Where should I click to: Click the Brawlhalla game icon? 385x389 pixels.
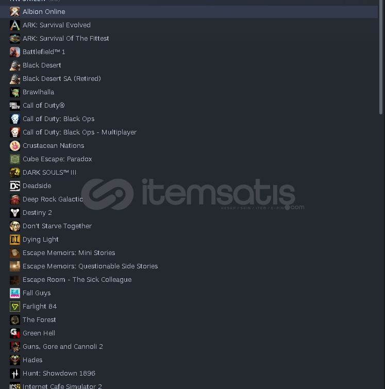point(15,92)
